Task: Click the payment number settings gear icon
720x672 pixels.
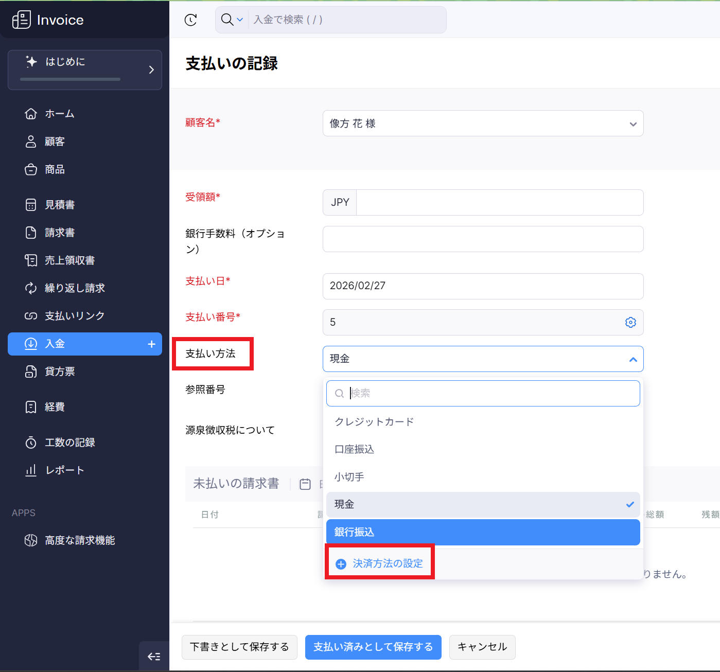Action: 630,322
